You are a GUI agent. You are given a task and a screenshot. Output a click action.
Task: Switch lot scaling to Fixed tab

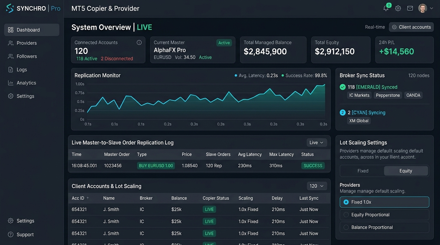pos(363,171)
